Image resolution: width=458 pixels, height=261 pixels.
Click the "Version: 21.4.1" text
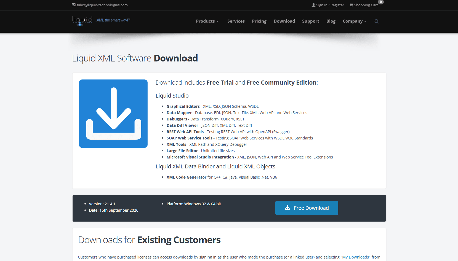click(102, 204)
